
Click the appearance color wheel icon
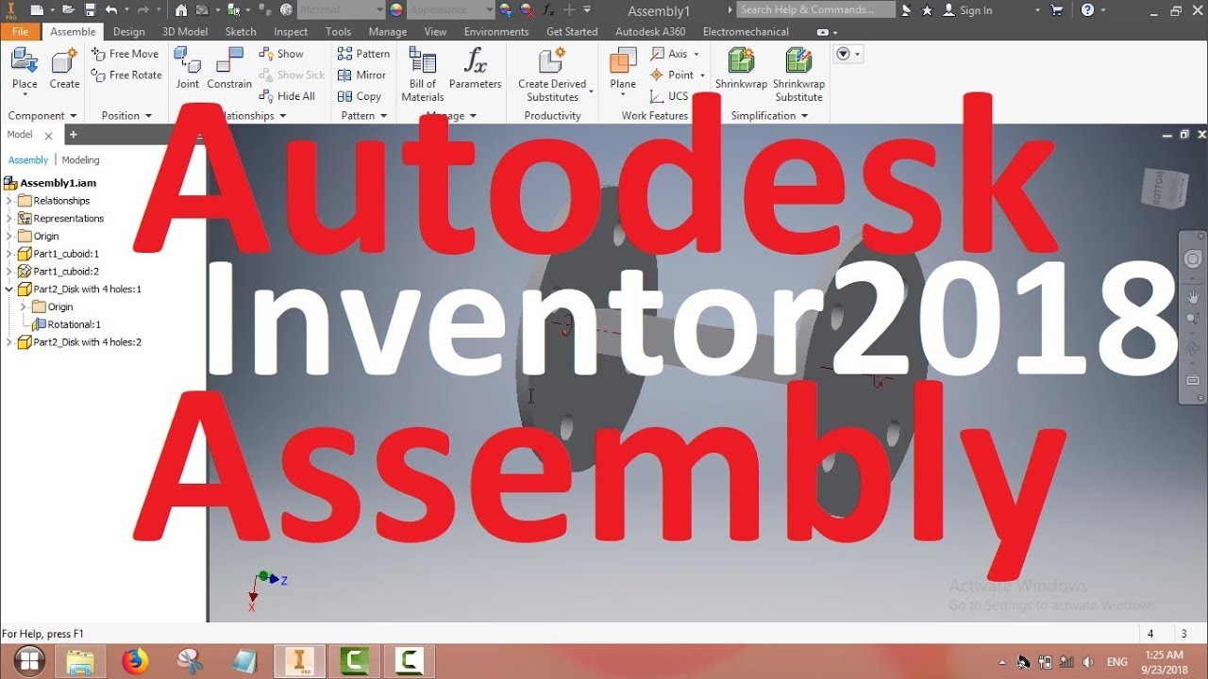coord(395,9)
